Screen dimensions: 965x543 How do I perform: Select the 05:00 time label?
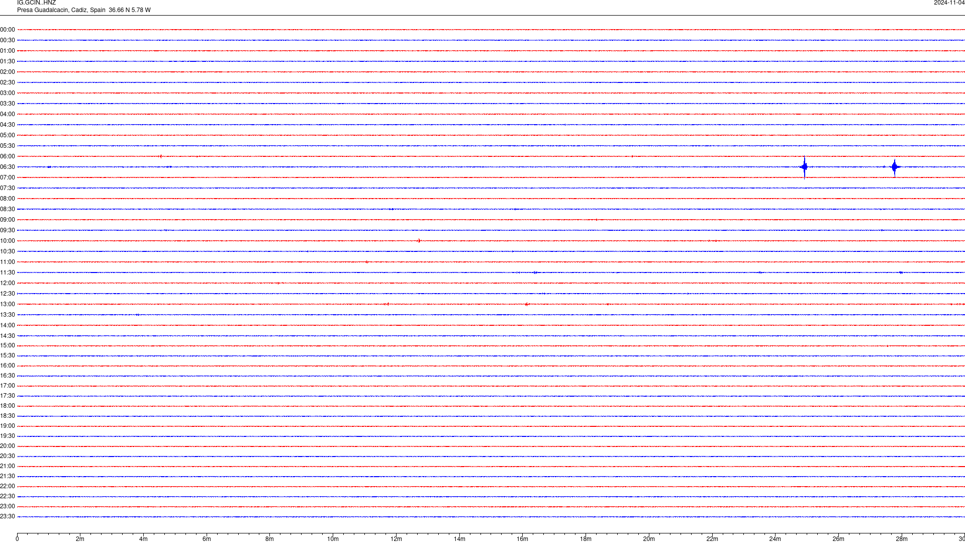pyautogui.click(x=8, y=135)
